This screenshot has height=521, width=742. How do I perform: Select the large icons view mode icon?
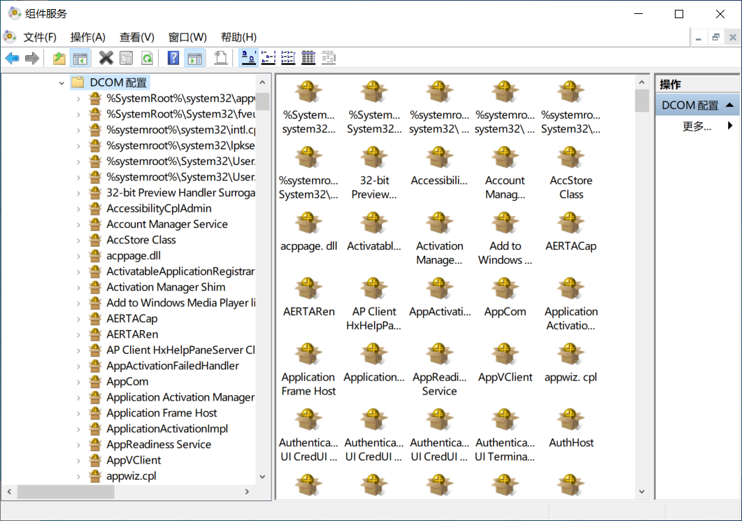(248, 58)
